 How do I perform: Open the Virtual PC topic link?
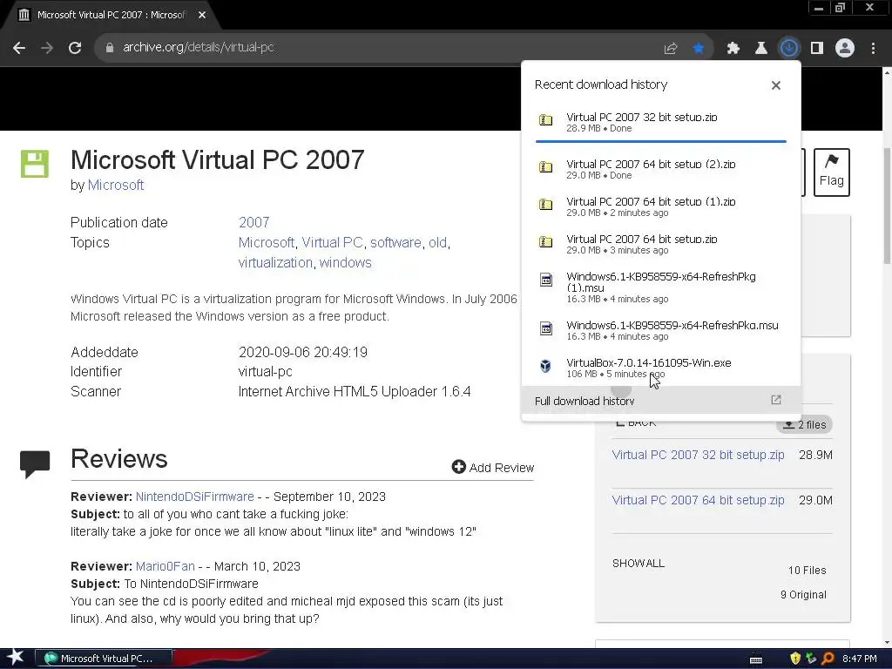[x=332, y=243]
